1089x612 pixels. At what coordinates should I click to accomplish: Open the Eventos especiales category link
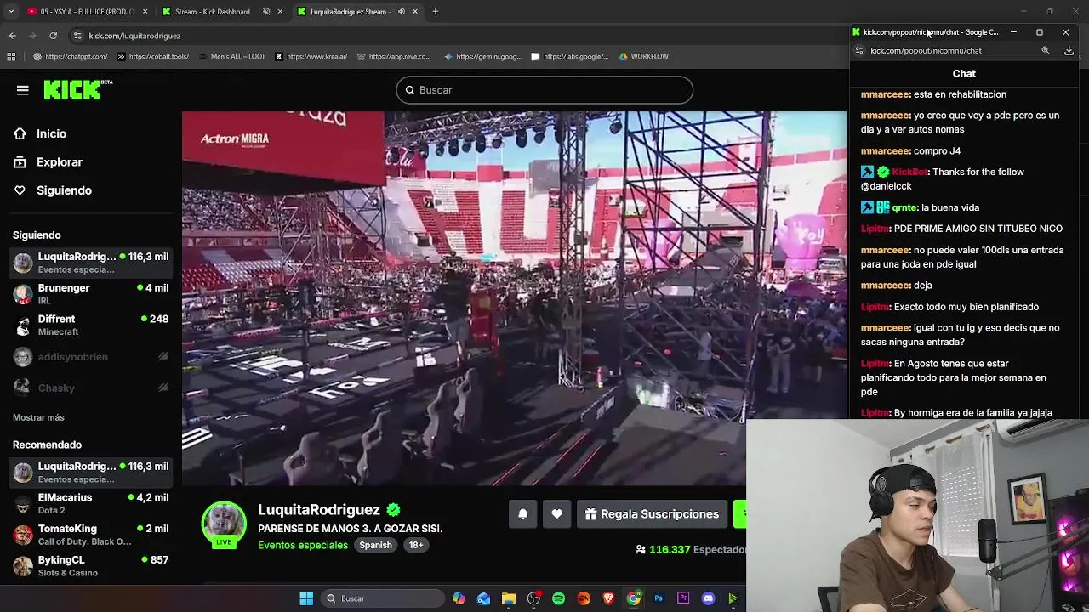coord(303,545)
